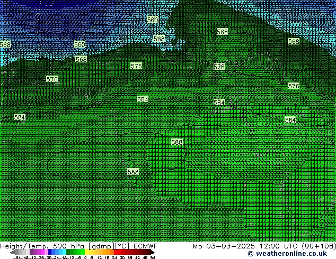
Task: Click the ECMWF model name
Action: [x=146, y=246]
